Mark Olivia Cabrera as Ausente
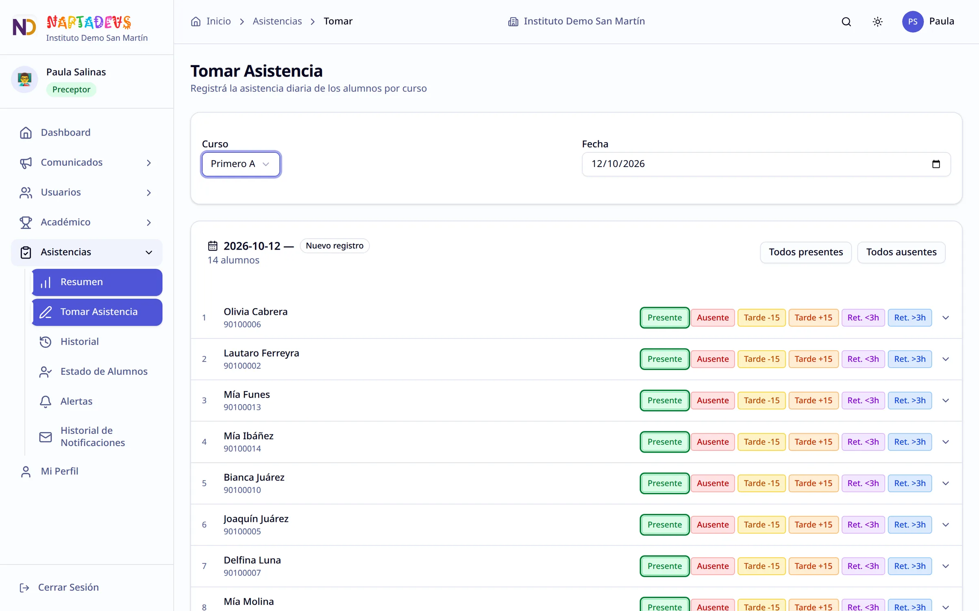The image size is (979, 611). (x=712, y=318)
